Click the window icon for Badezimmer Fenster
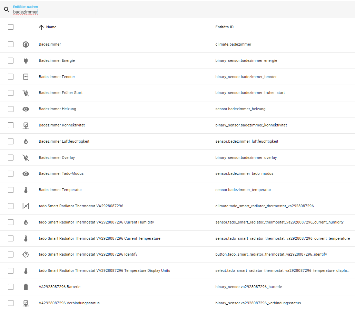 26,77
